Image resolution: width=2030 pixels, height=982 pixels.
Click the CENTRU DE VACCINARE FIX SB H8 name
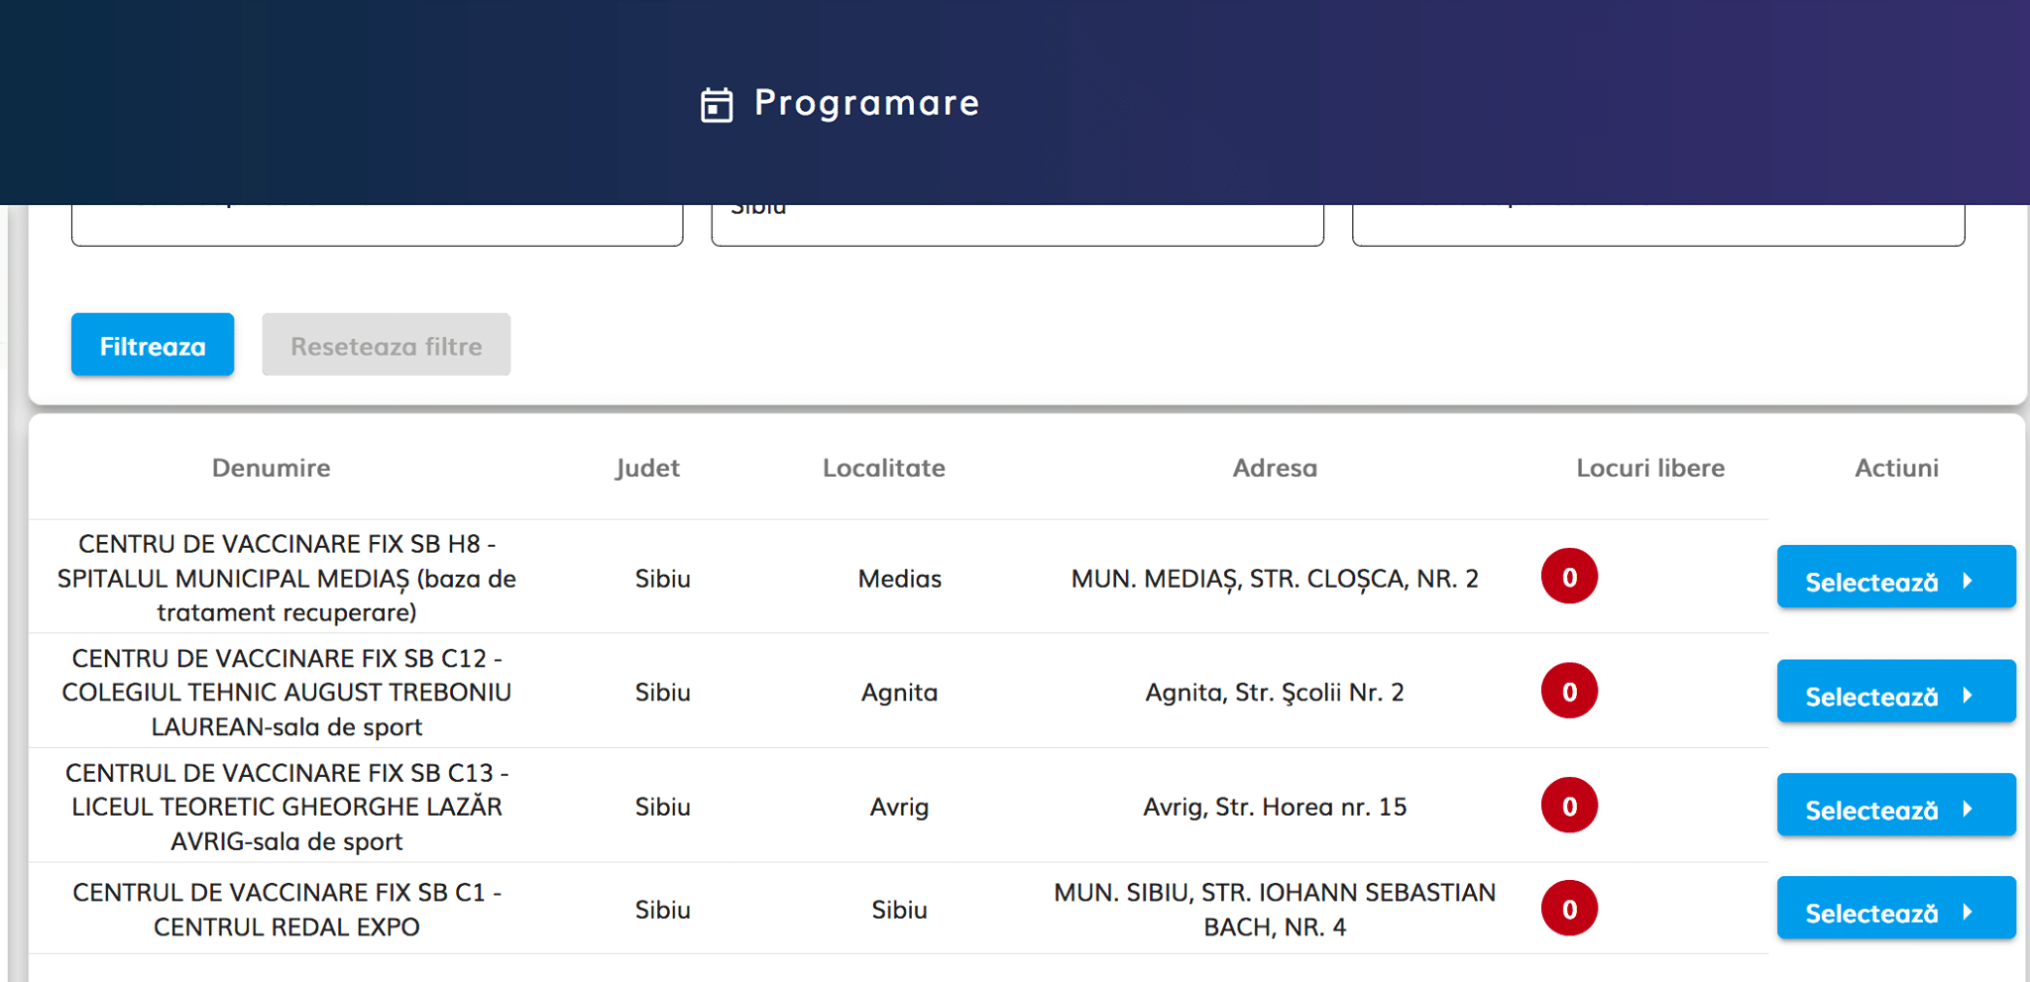[286, 579]
